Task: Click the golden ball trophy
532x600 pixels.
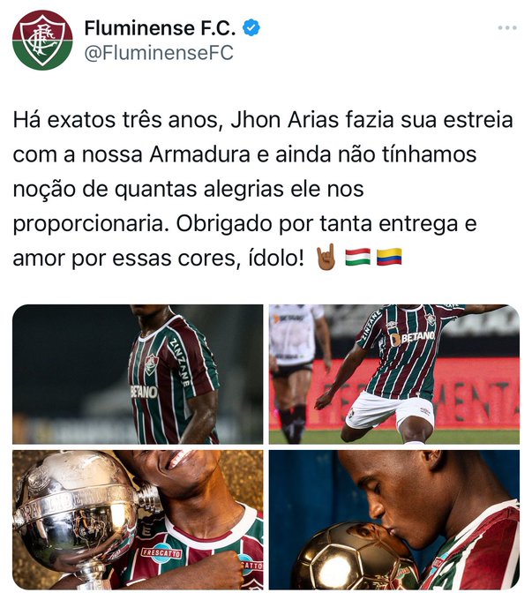Action: point(354,557)
